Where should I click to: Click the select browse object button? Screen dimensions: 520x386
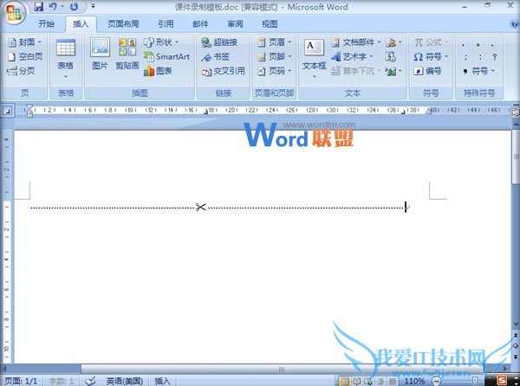516,345
